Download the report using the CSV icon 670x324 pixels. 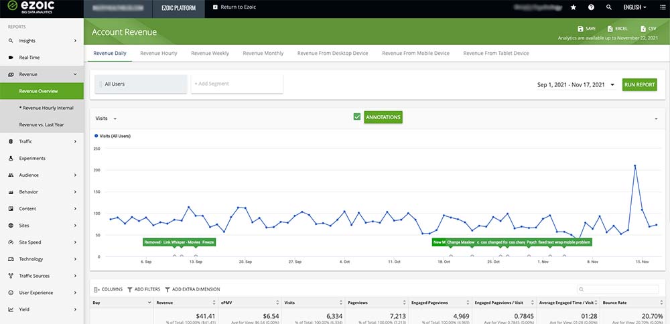[643, 29]
